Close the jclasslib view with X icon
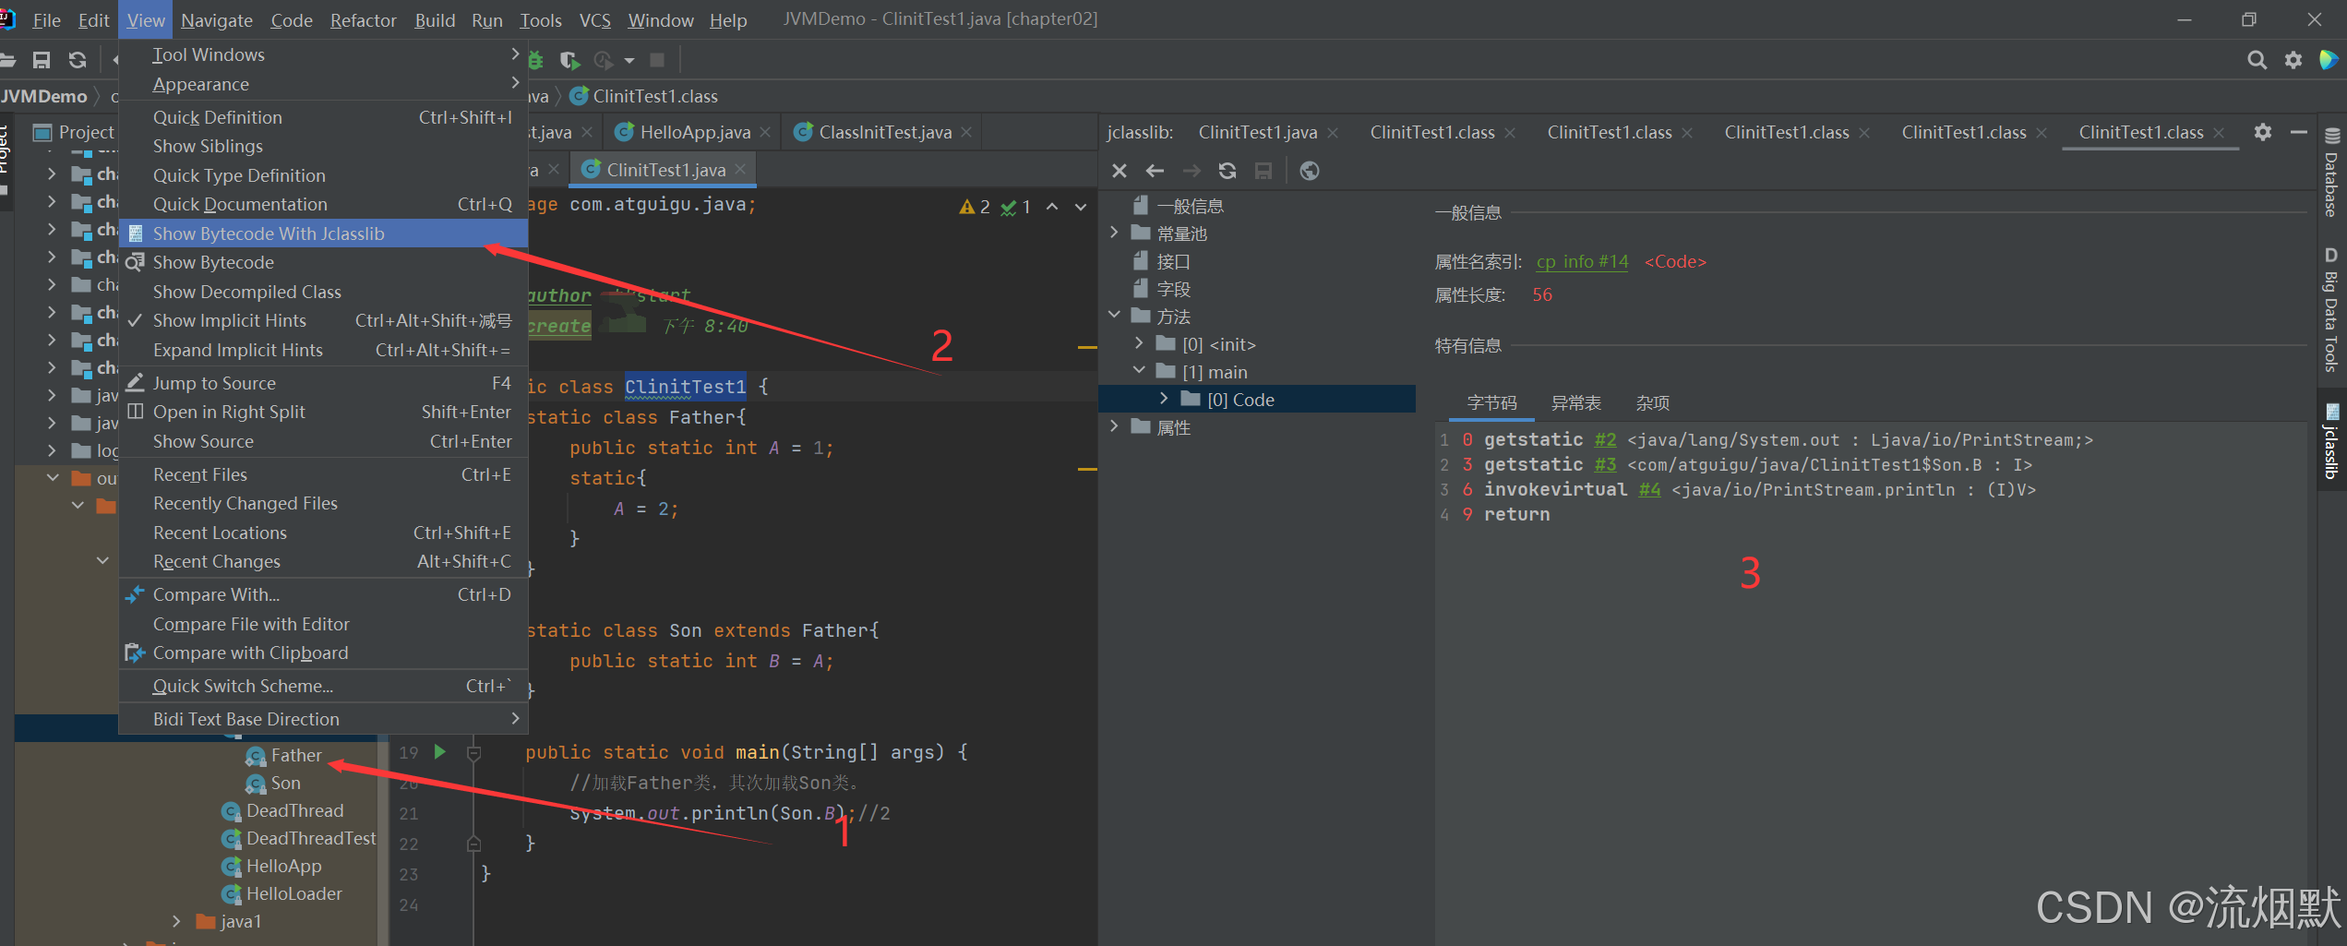 pyautogui.click(x=1120, y=171)
